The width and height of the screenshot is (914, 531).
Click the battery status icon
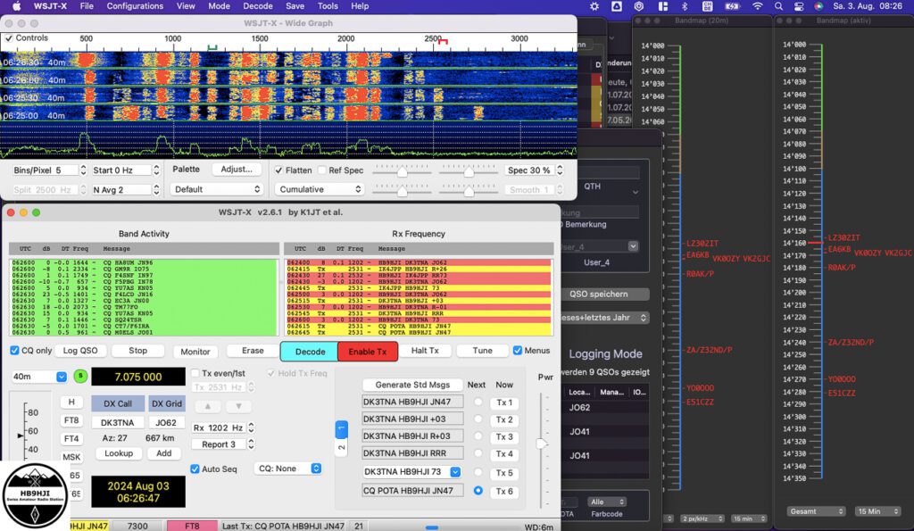pos(732,6)
